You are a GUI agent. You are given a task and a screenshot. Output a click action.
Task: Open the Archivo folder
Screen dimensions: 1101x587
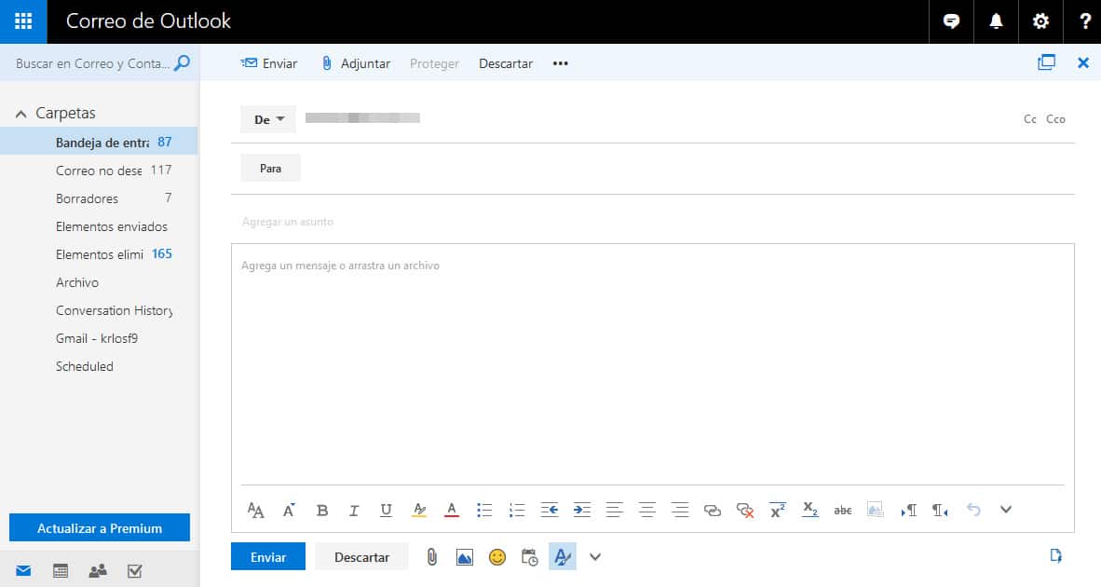99,282
